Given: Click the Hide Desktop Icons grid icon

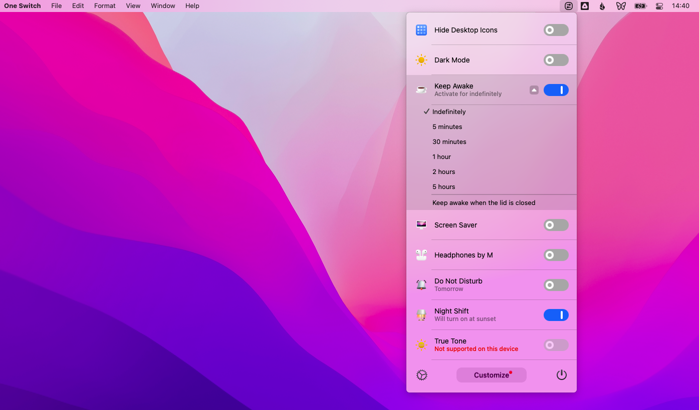Looking at the screenshot, I should click(421, 30).
